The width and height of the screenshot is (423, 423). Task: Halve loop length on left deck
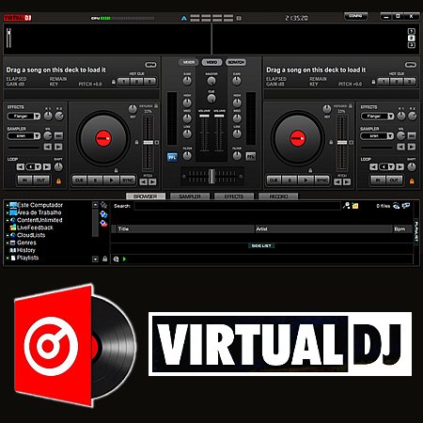21,167
